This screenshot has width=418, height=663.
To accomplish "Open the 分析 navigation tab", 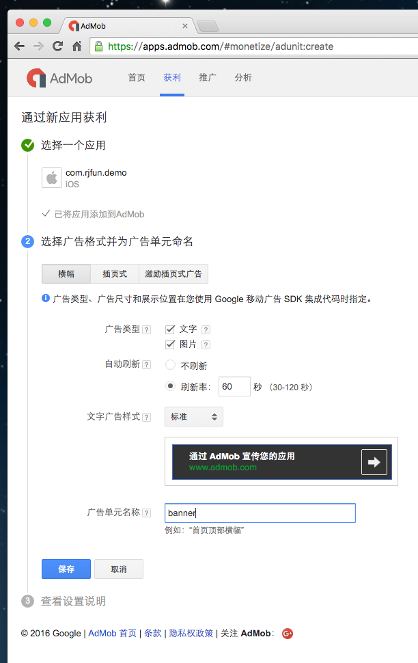I will pos(243,78).
